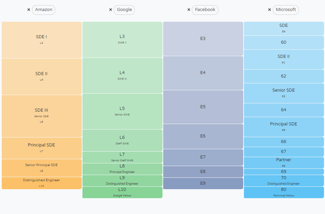Open Facebook E9 level block
The width and height of the screenshot is (325, 214).
203,183
